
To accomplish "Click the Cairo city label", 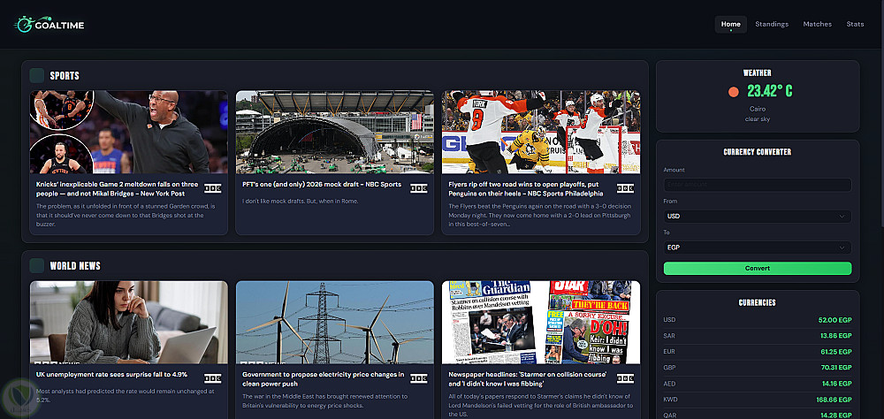I will [758, 109].
